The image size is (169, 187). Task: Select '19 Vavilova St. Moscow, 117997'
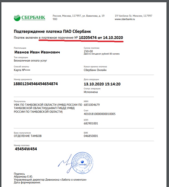pyautogui.click(x=133, y=16)
